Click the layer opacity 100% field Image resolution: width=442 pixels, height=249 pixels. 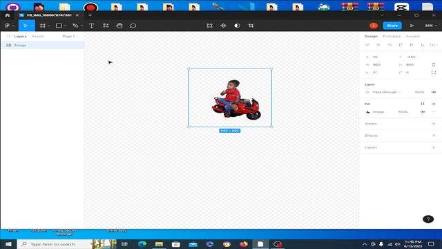pos(419,92)
